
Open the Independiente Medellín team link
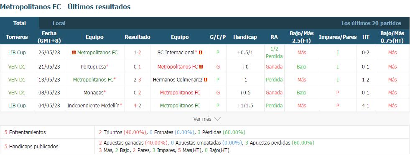pos(93,106)
